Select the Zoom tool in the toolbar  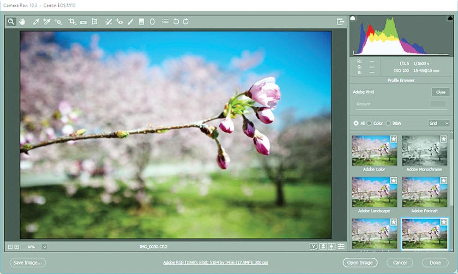[11, 22]
